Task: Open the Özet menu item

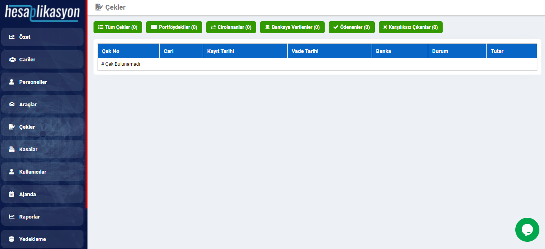Action: [43, 37]
